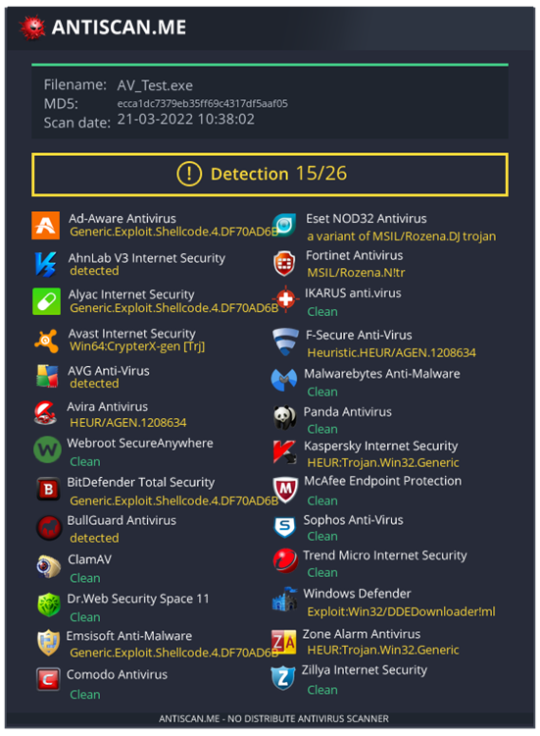
Task: Click the Malwarebytes blue icon
Action: coord(284,380)
